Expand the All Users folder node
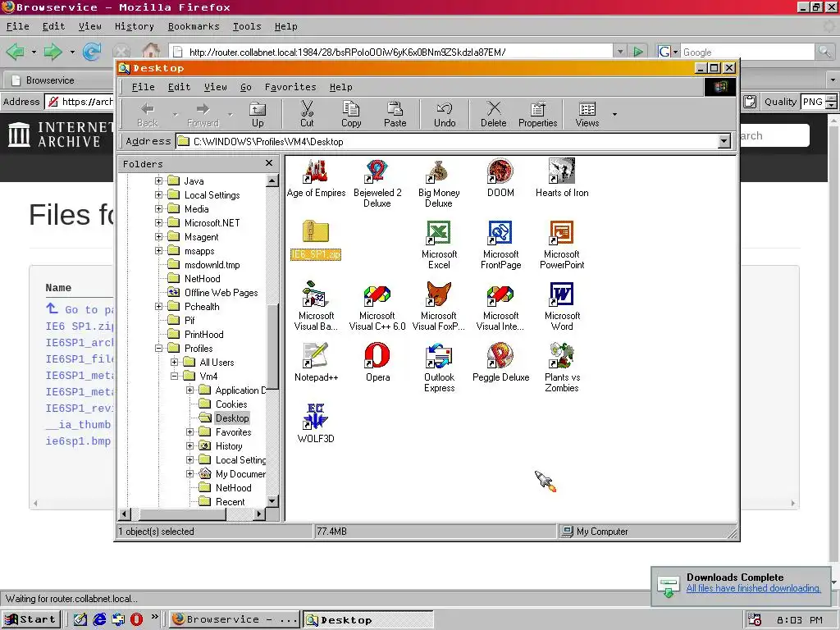This screenshot has height=630, width=840. [x=174, y=362]
